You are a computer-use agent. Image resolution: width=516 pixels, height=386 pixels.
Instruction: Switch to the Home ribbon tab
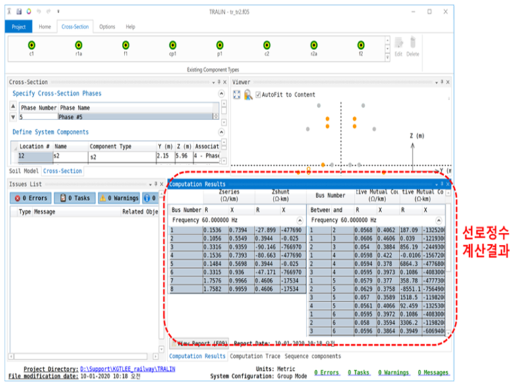coord(45,26)
